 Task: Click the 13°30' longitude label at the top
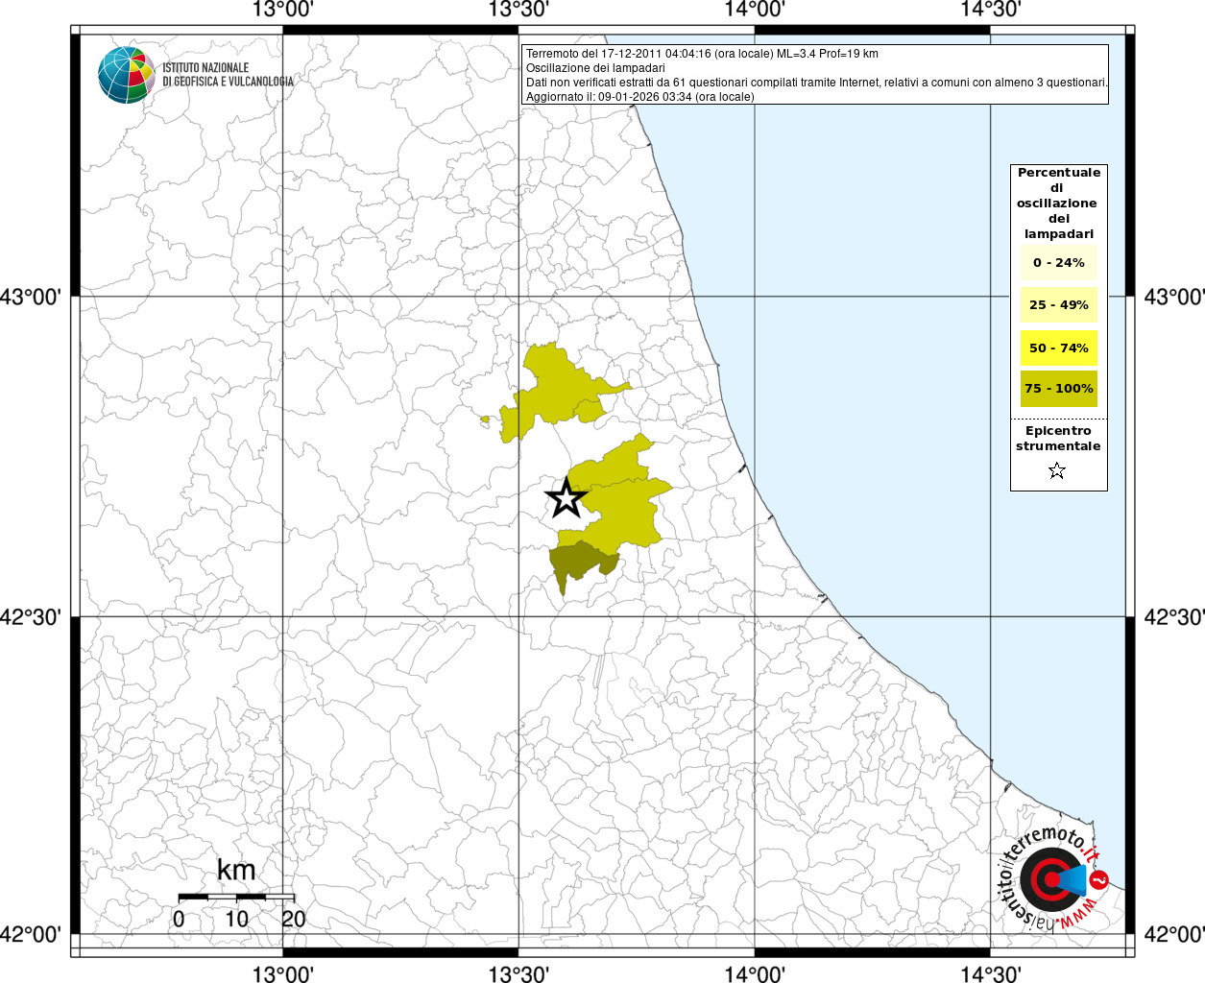[x=518, y=11]
